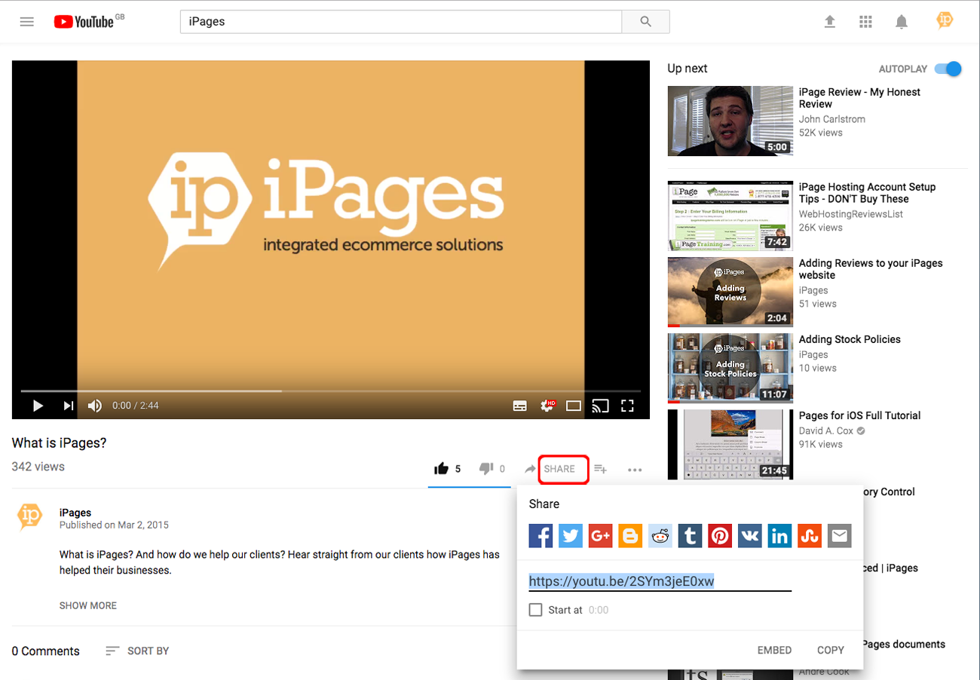980x680 pixels.
Task: Open iPage Hosting Account Setup Tips thumbnail
Action: tap(730, 216)
